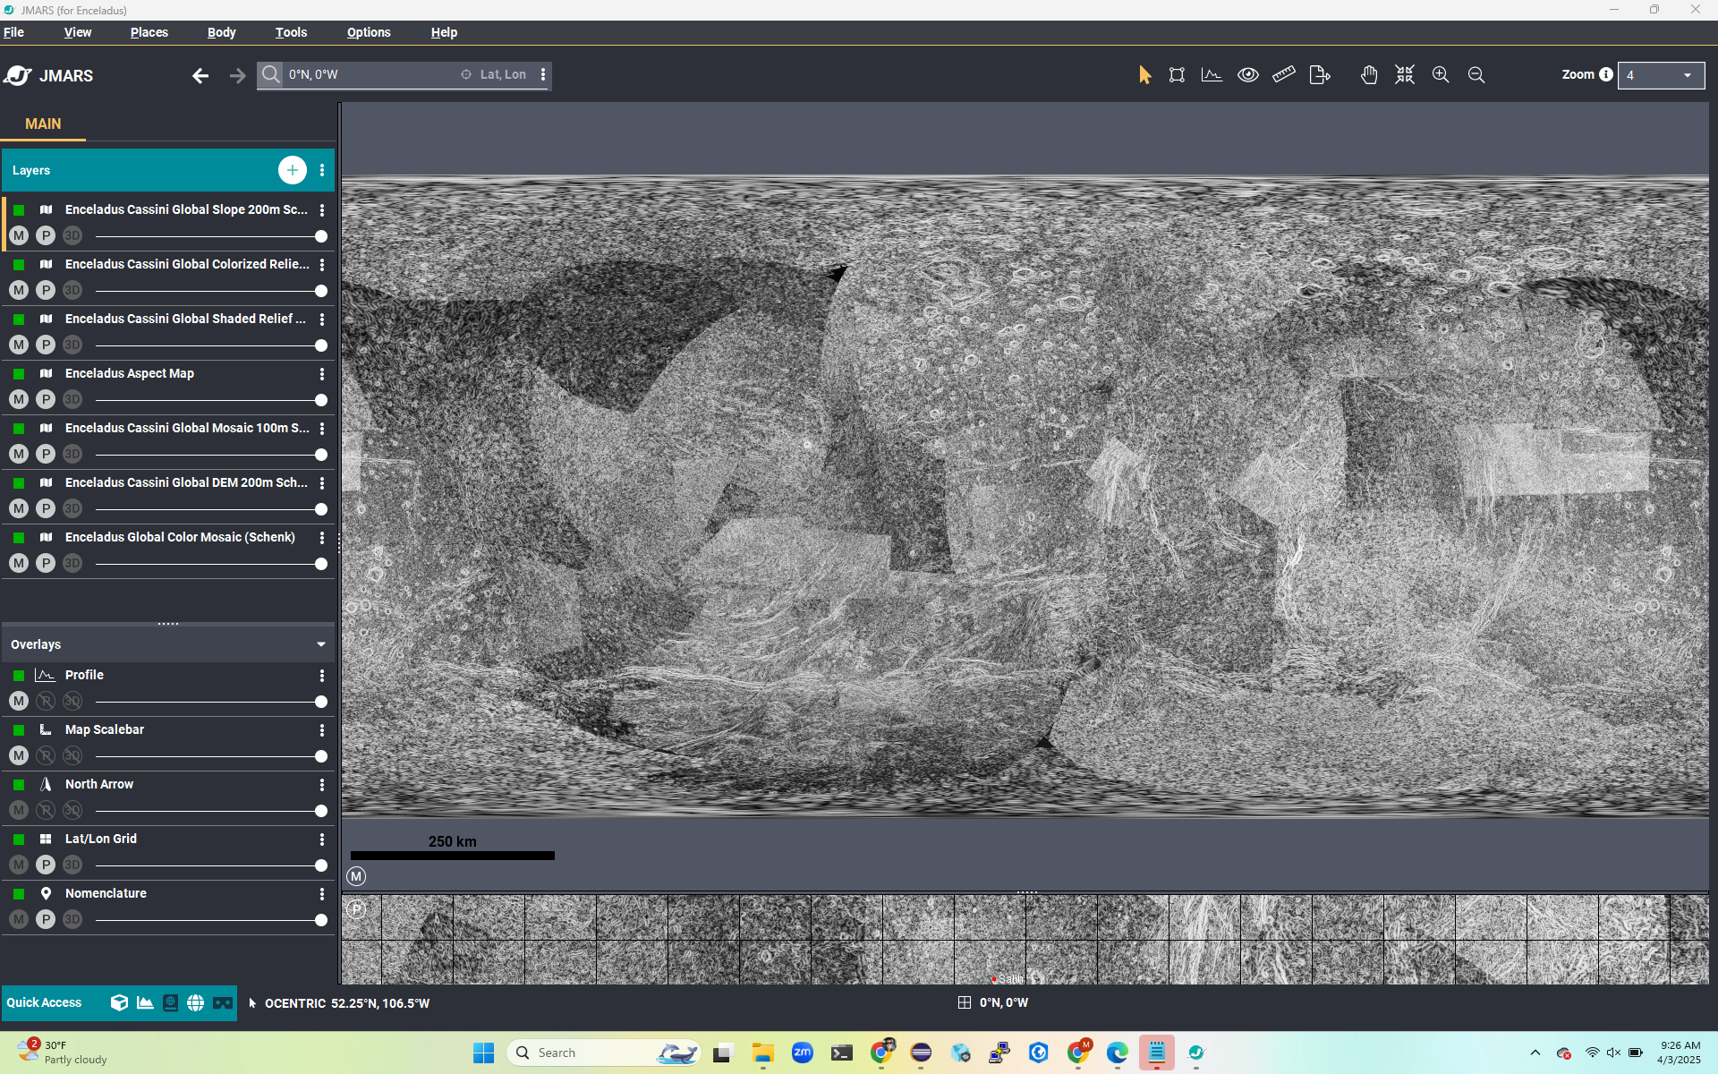This screenshot has height=1074, width=1718.
Task: Add a new layer with plus button
Action: tap(293, 170)
